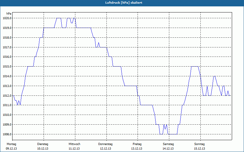This screenshot has width=244, height=152.
Task: Select the 'hPa' unit label
Action: 9,14
